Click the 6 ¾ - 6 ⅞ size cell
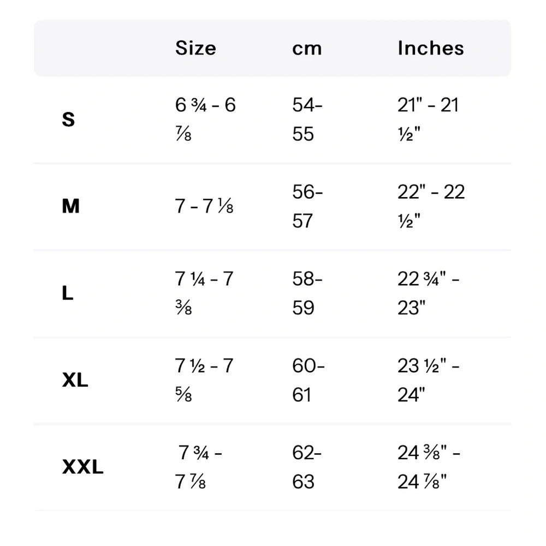 [205, 120]
